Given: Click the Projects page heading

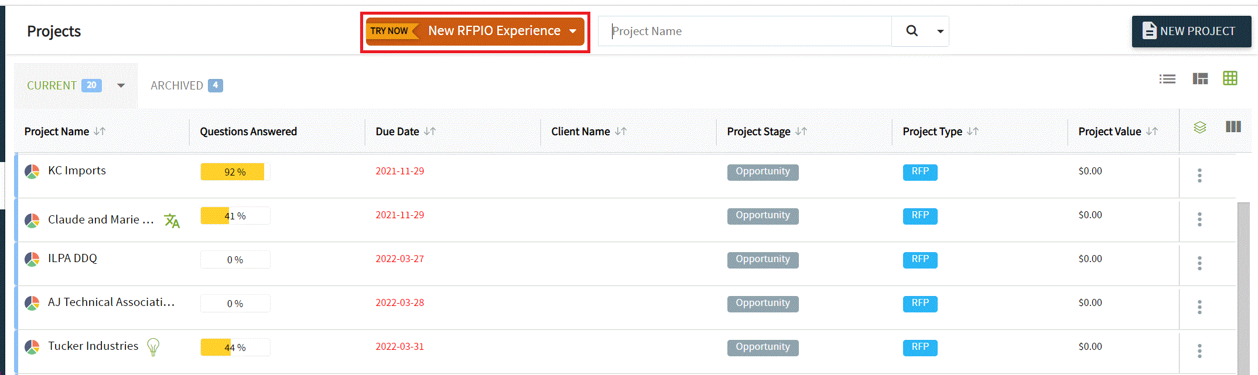Looking at the screenshot, I should click(54, 32).
